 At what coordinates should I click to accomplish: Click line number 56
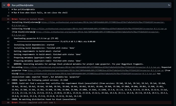point(8,67)
